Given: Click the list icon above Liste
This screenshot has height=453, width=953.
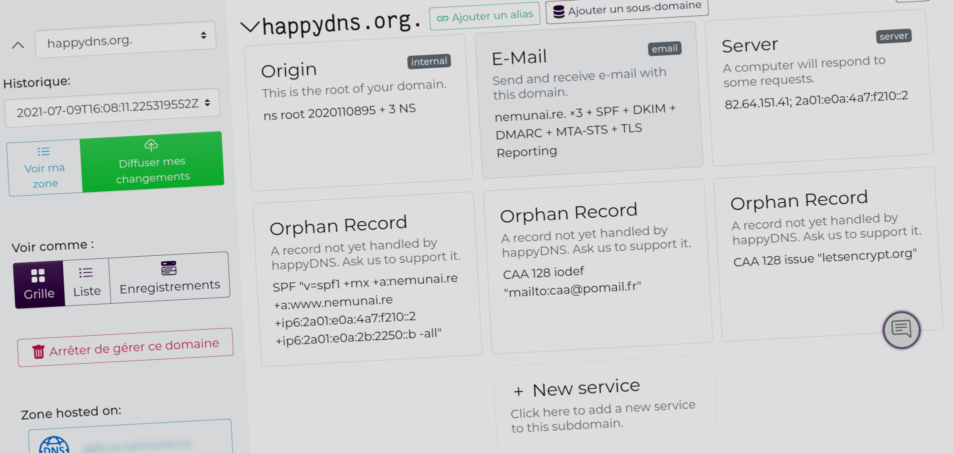Looking at the screenshot, I should click(x=85, y=273).
